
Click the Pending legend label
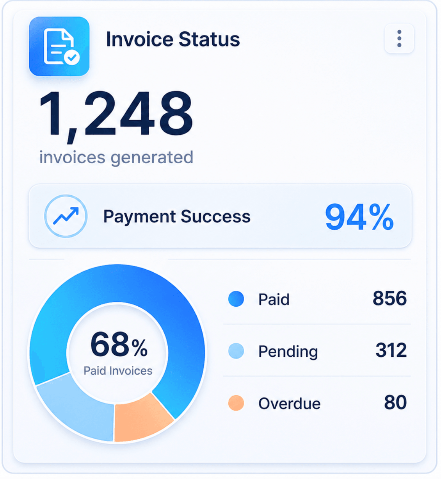coord(288,352)
